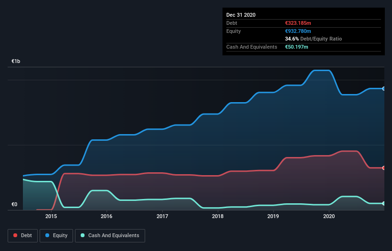
Task: Click Cash And Equivalents label in tooltip
Action: coord(252,47)
